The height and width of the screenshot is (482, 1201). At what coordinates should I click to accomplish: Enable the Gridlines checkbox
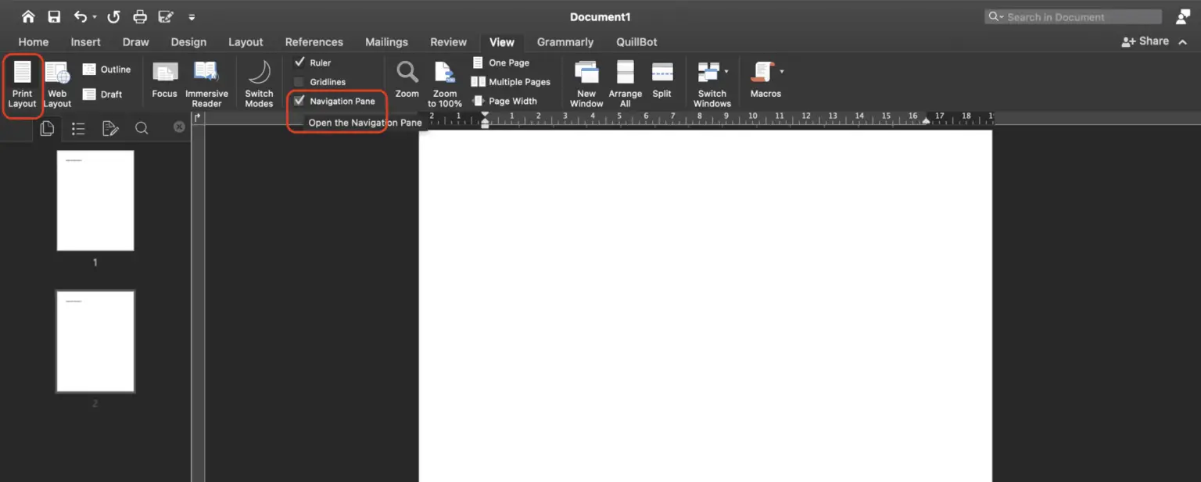pos(299,82)
